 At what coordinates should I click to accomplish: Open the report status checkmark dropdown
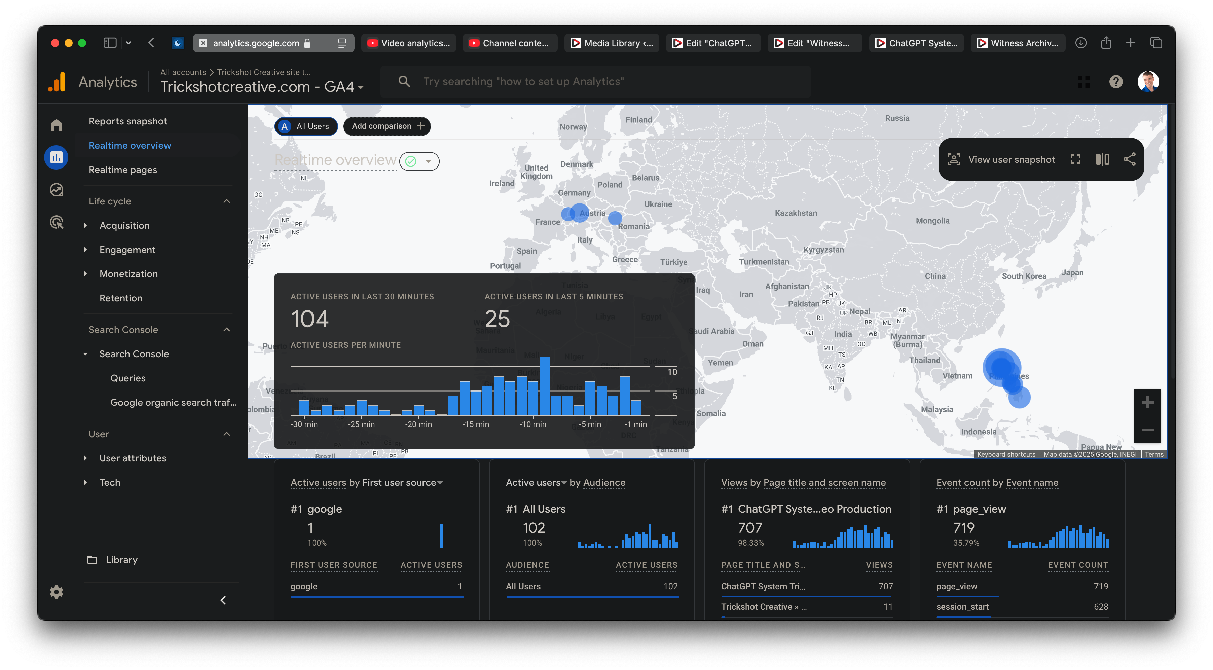[x=419, y=161]
